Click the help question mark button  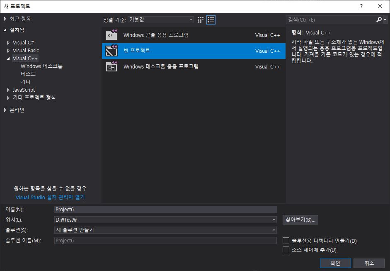[x=361, y=6]
